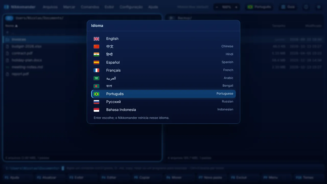Viewport: 327px width, 184px height.
Task: Click the Russian flag icon
Action: click(96, 102)
